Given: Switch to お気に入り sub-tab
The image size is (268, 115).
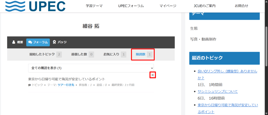Looking at the screenshot, I should point(114,55).
